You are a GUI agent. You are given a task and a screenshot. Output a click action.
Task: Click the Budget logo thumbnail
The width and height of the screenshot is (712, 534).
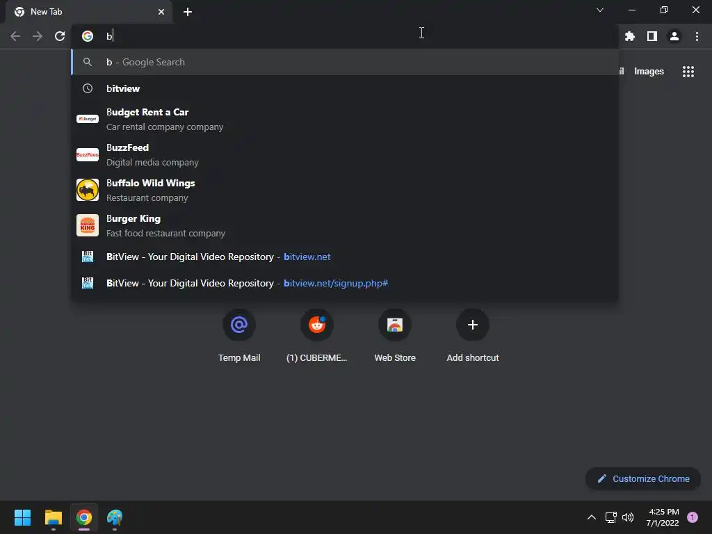tap(88, 119)
